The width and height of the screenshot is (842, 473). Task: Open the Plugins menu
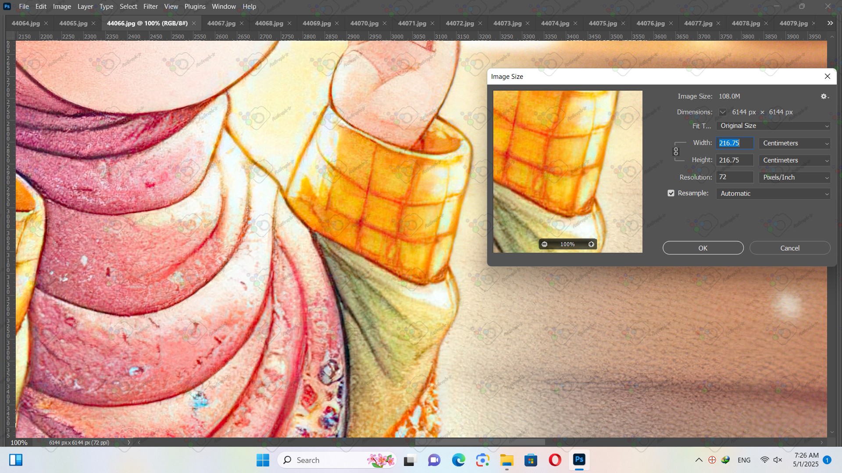tap(195, 7)
